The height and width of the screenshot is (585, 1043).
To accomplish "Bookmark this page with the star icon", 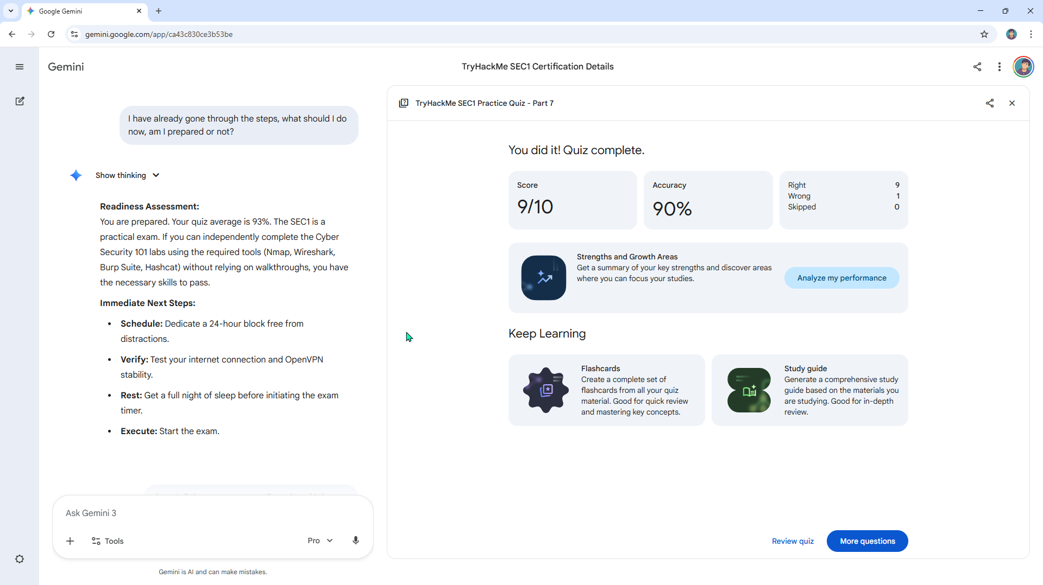I will point(984,34).
